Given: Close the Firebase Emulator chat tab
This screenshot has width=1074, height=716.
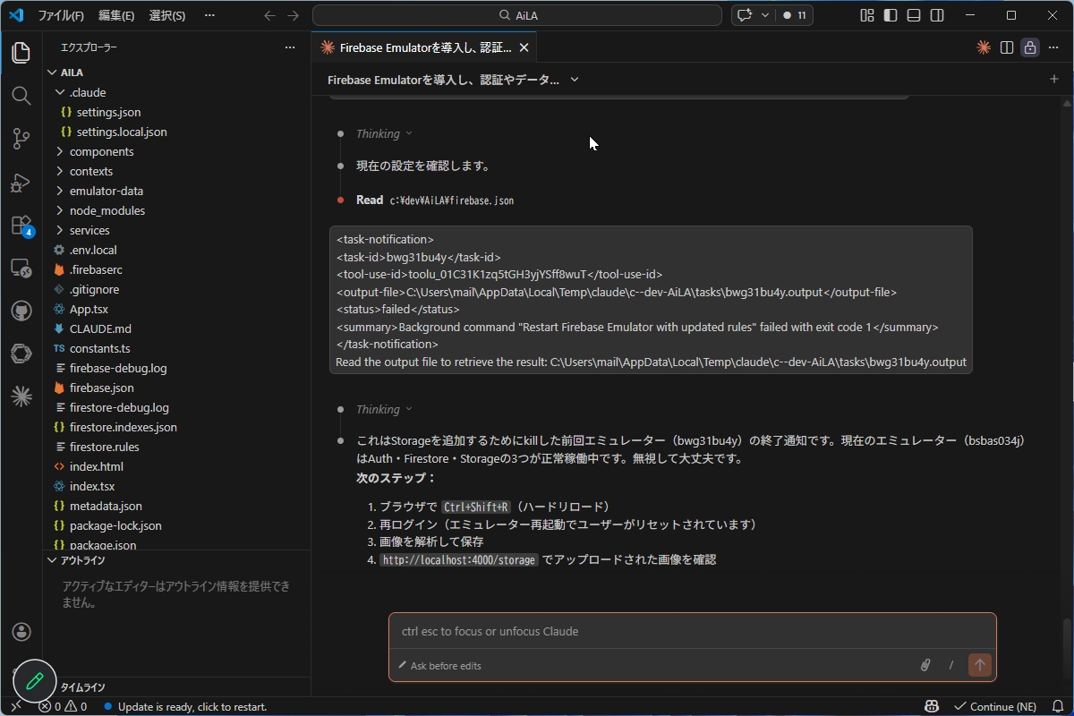Looking at the screenshot, I should (x=524, y=47).
